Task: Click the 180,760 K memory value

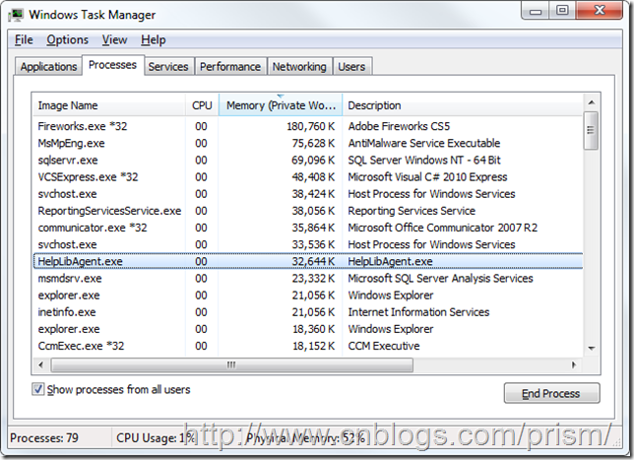Action: 310,126
